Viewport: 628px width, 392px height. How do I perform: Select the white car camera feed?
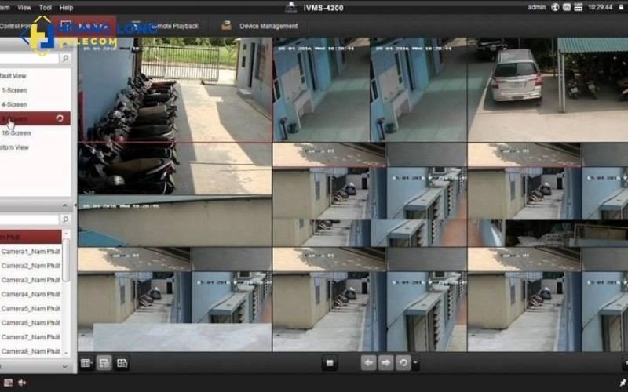coord(548,89)
